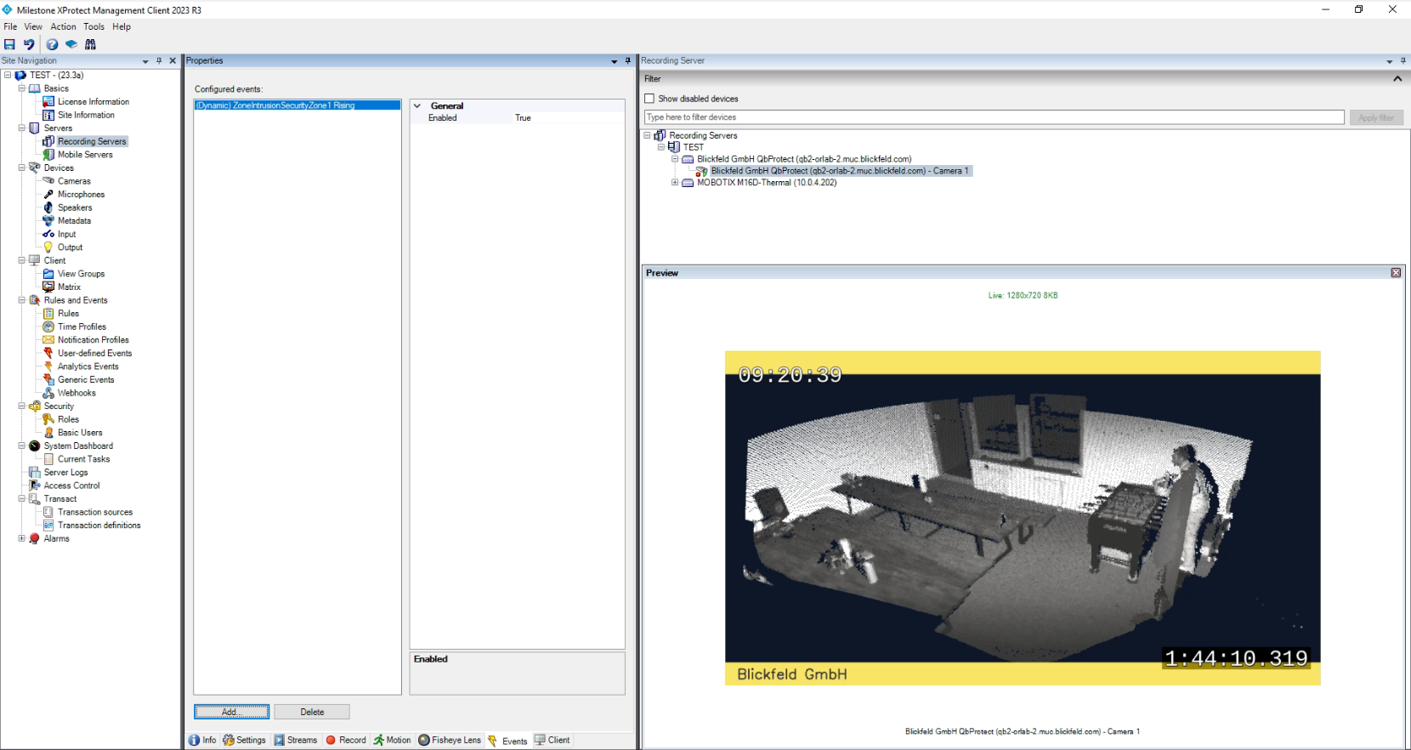Click the Undo toolbar icon

point(29,44)
